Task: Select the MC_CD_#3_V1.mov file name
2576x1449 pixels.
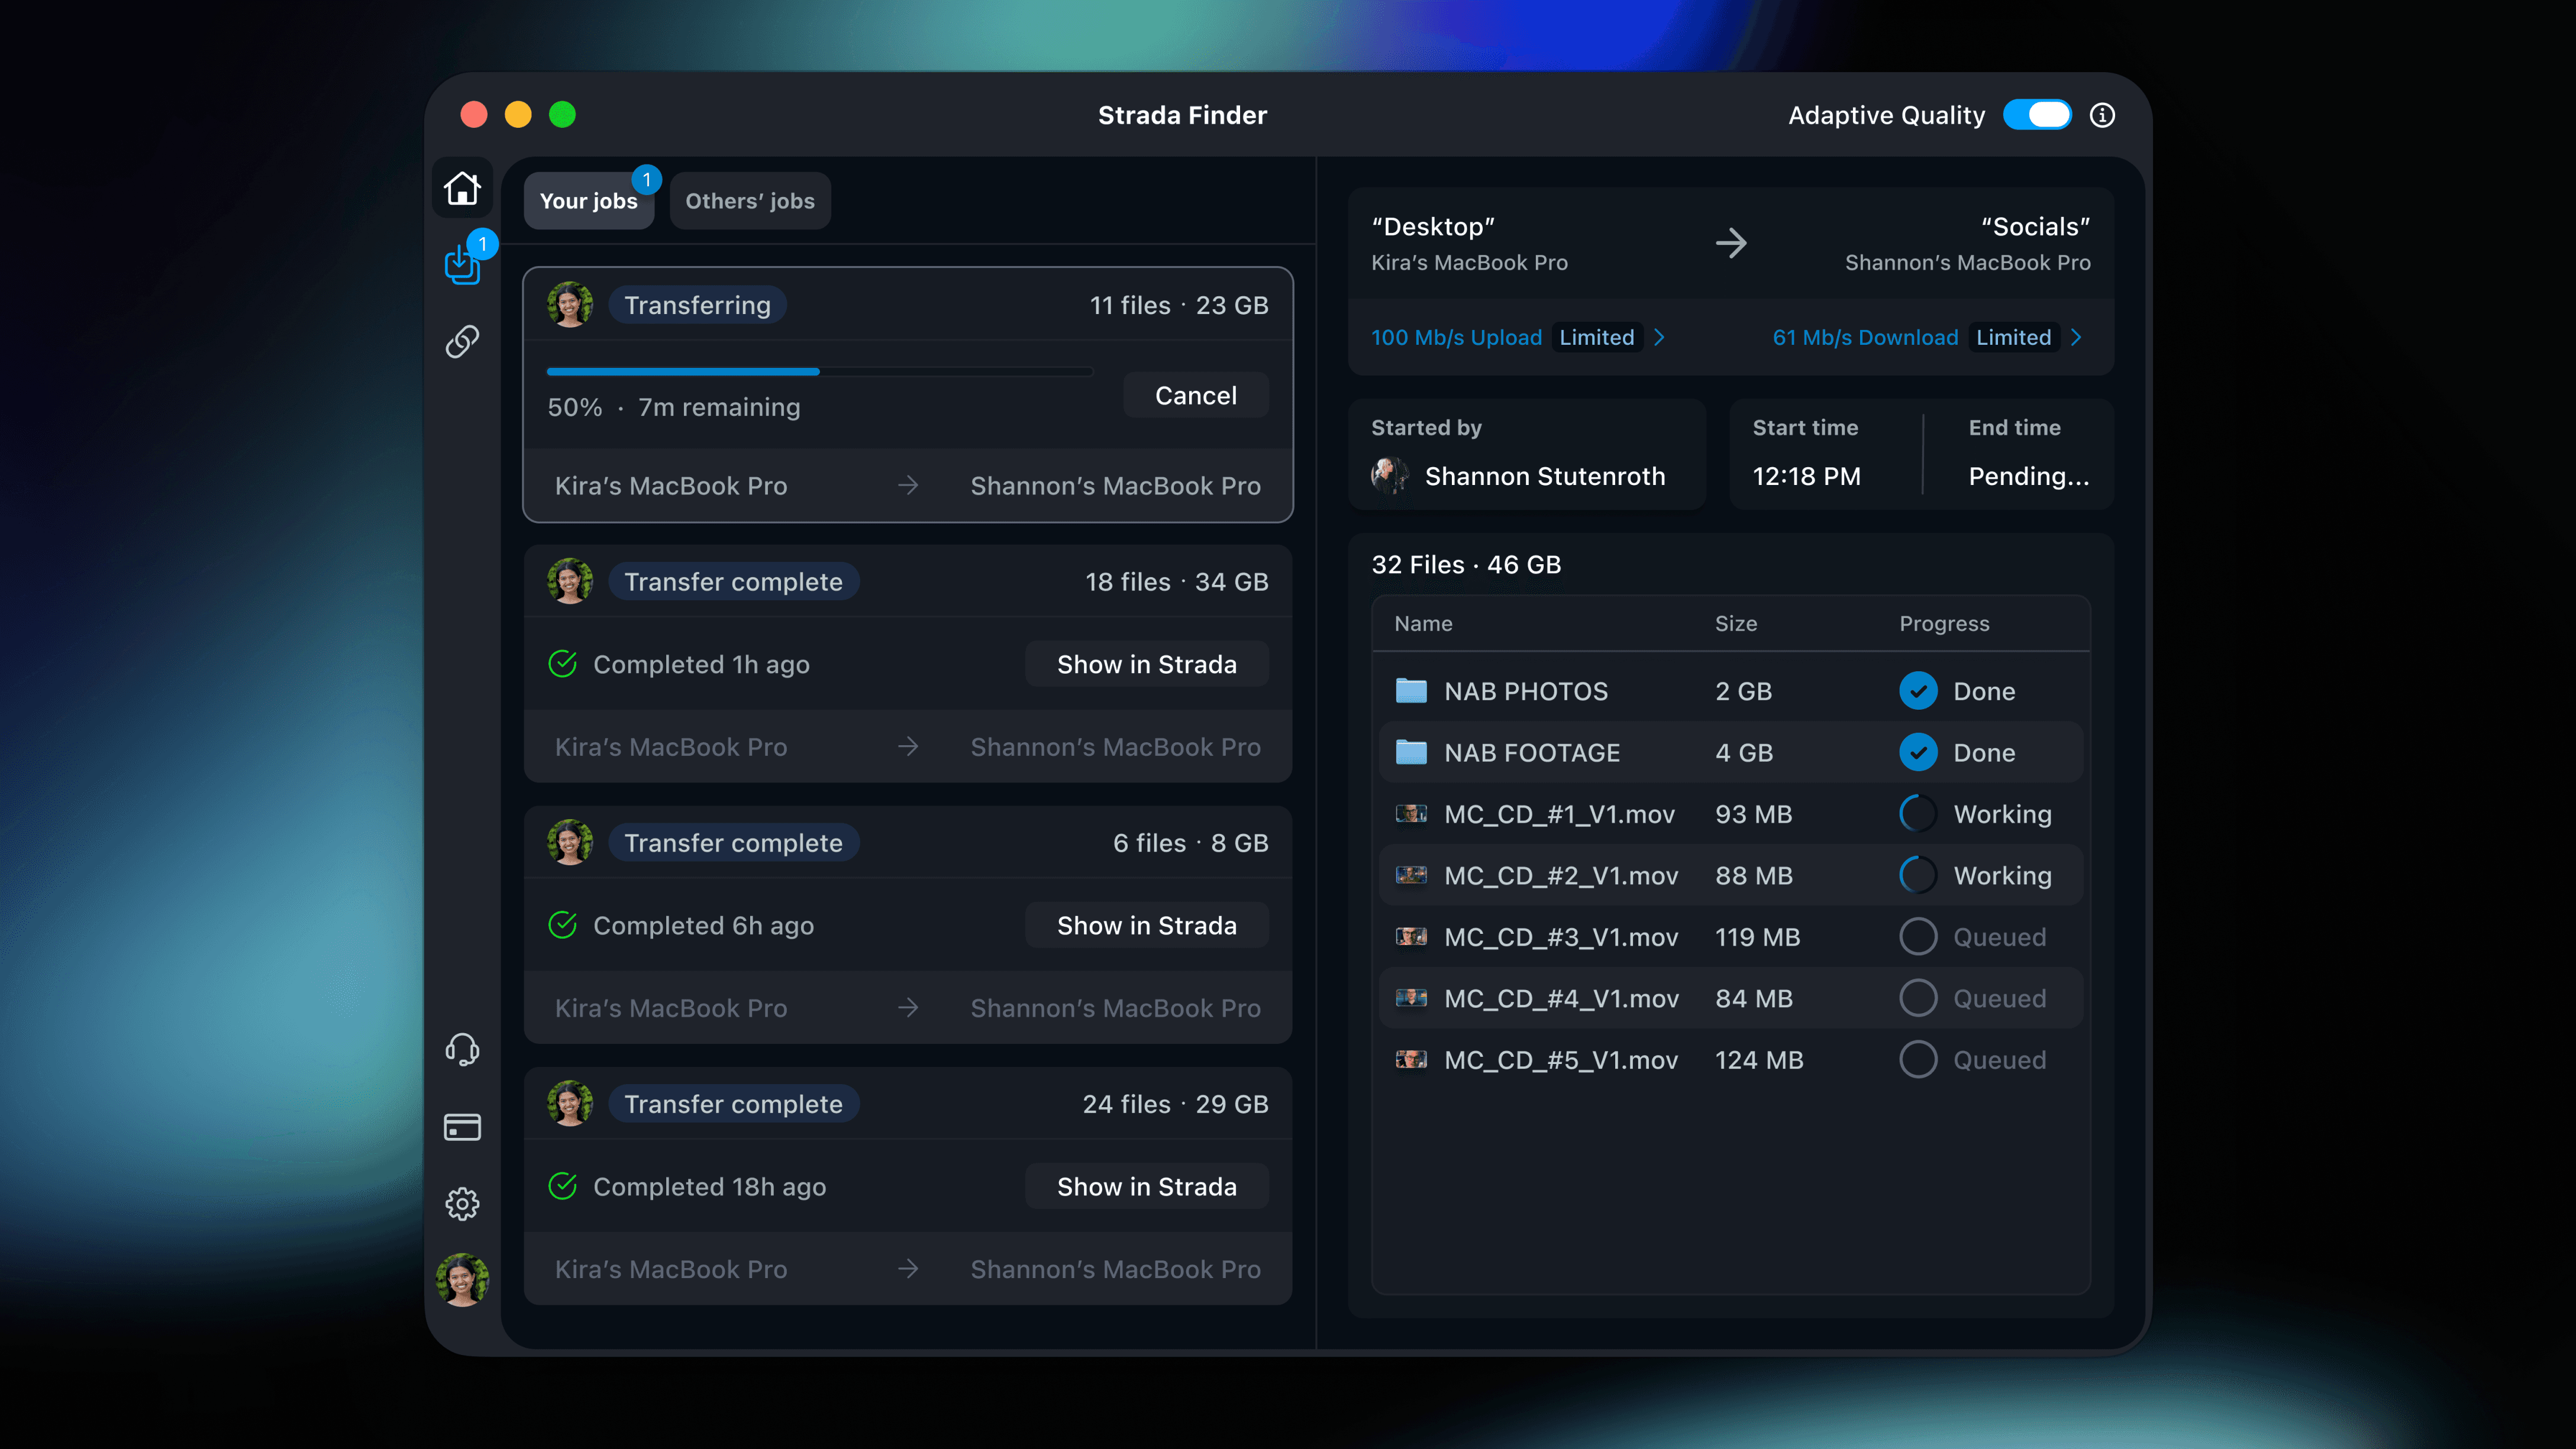Action: point(1561,937)
